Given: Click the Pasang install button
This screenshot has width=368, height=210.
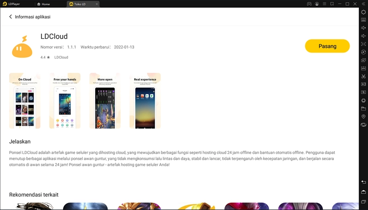Looking at the screenshot, I should (327, 46).
